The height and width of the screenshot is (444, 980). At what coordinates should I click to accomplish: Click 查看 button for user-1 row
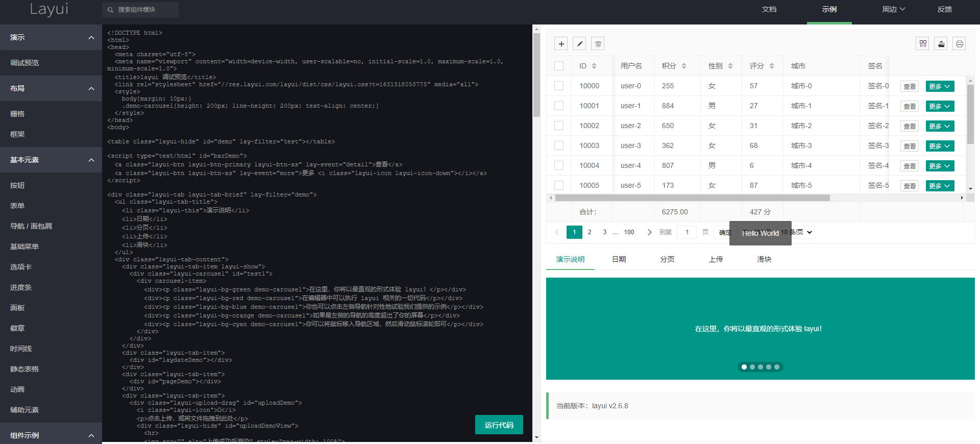click(910, 106)
